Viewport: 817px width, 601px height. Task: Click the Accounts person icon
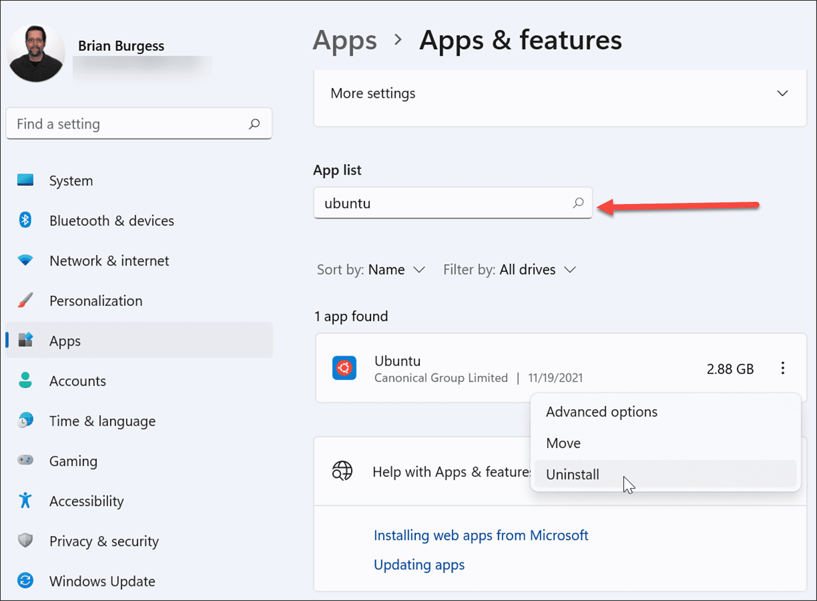click(x=25, y=380)
